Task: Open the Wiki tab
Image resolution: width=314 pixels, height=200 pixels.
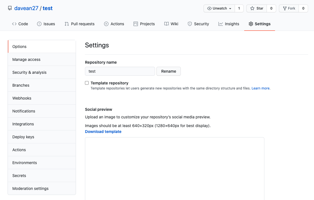Action: [x=171, y=24]
